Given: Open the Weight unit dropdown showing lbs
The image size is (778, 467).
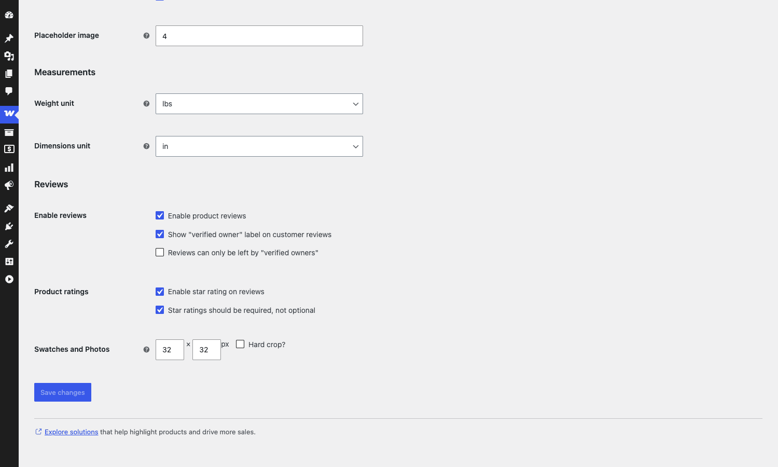Looking at the screenshot, I should click(x=259, y=104).
